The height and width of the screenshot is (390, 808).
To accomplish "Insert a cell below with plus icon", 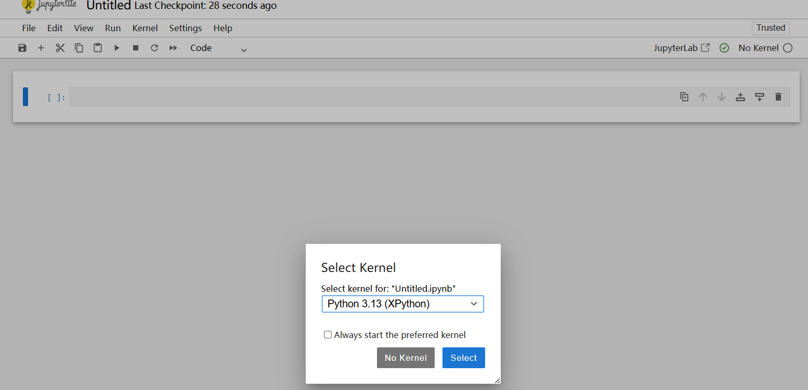I will click(41, 48).
